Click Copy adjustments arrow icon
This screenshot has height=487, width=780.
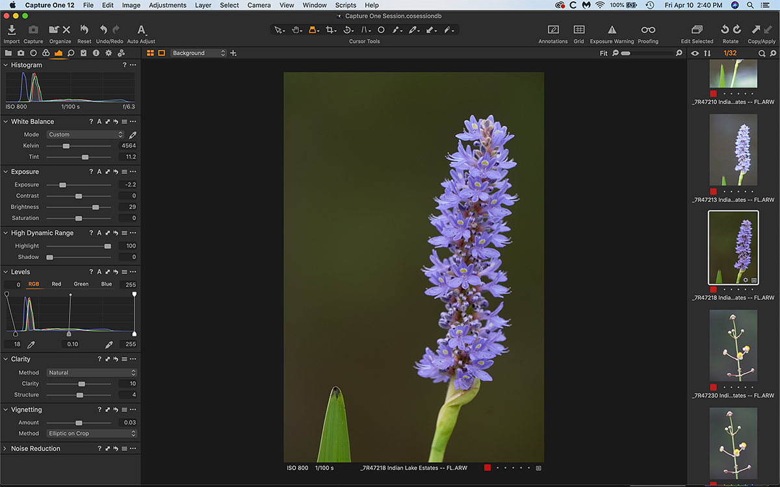click(x=755, y=30)
